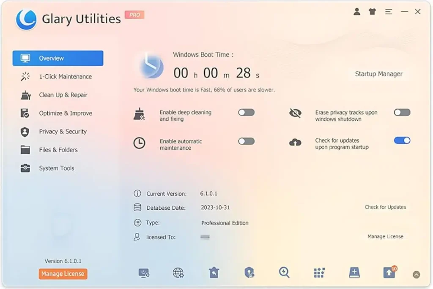The height and width of the screenshot is (289, 433).
Task: Open Clean Up & Repair section
Action: tap(58, 95)
